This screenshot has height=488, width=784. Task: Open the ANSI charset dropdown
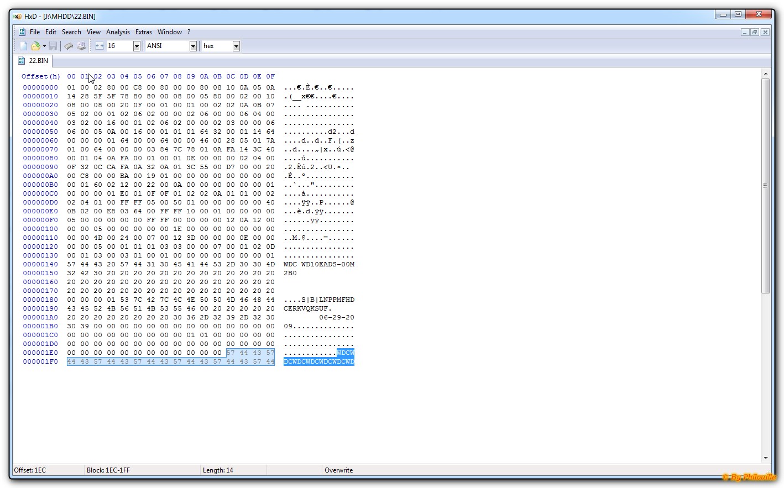pyautogui.click(x=193, y=46)
